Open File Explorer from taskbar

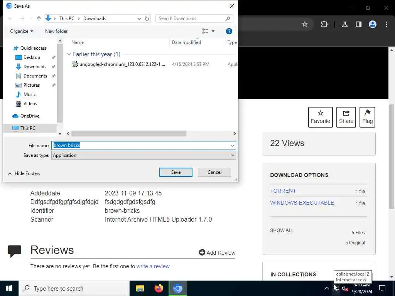tap(140, 288)
